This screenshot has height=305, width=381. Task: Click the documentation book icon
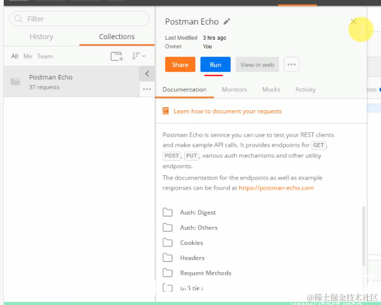click(166, 111)
